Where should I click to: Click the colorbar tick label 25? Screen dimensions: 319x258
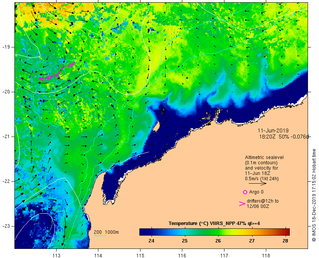coord(185,241)
